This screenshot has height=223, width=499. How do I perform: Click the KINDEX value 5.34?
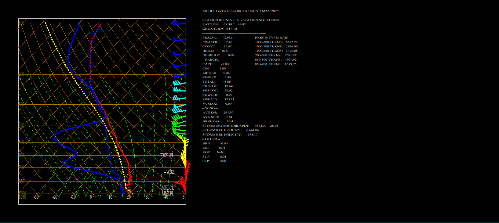tap(227, 77)
